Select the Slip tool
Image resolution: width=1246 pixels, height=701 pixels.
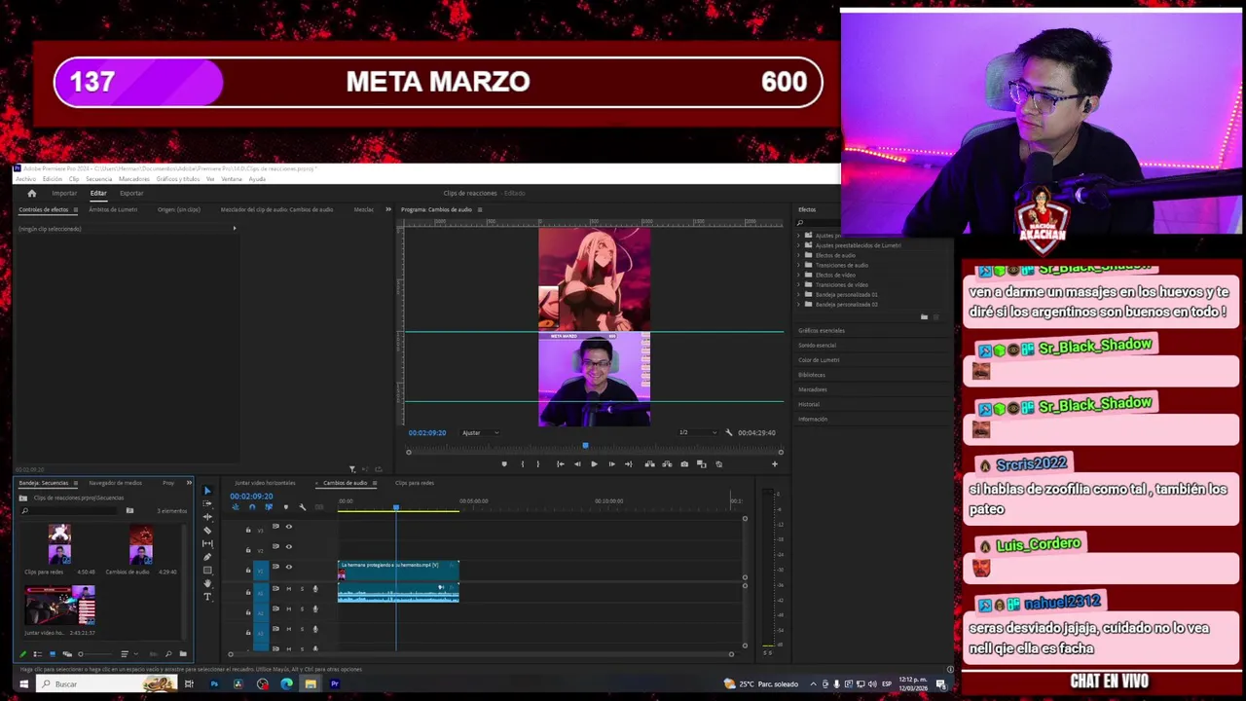(x=207, y=543)
